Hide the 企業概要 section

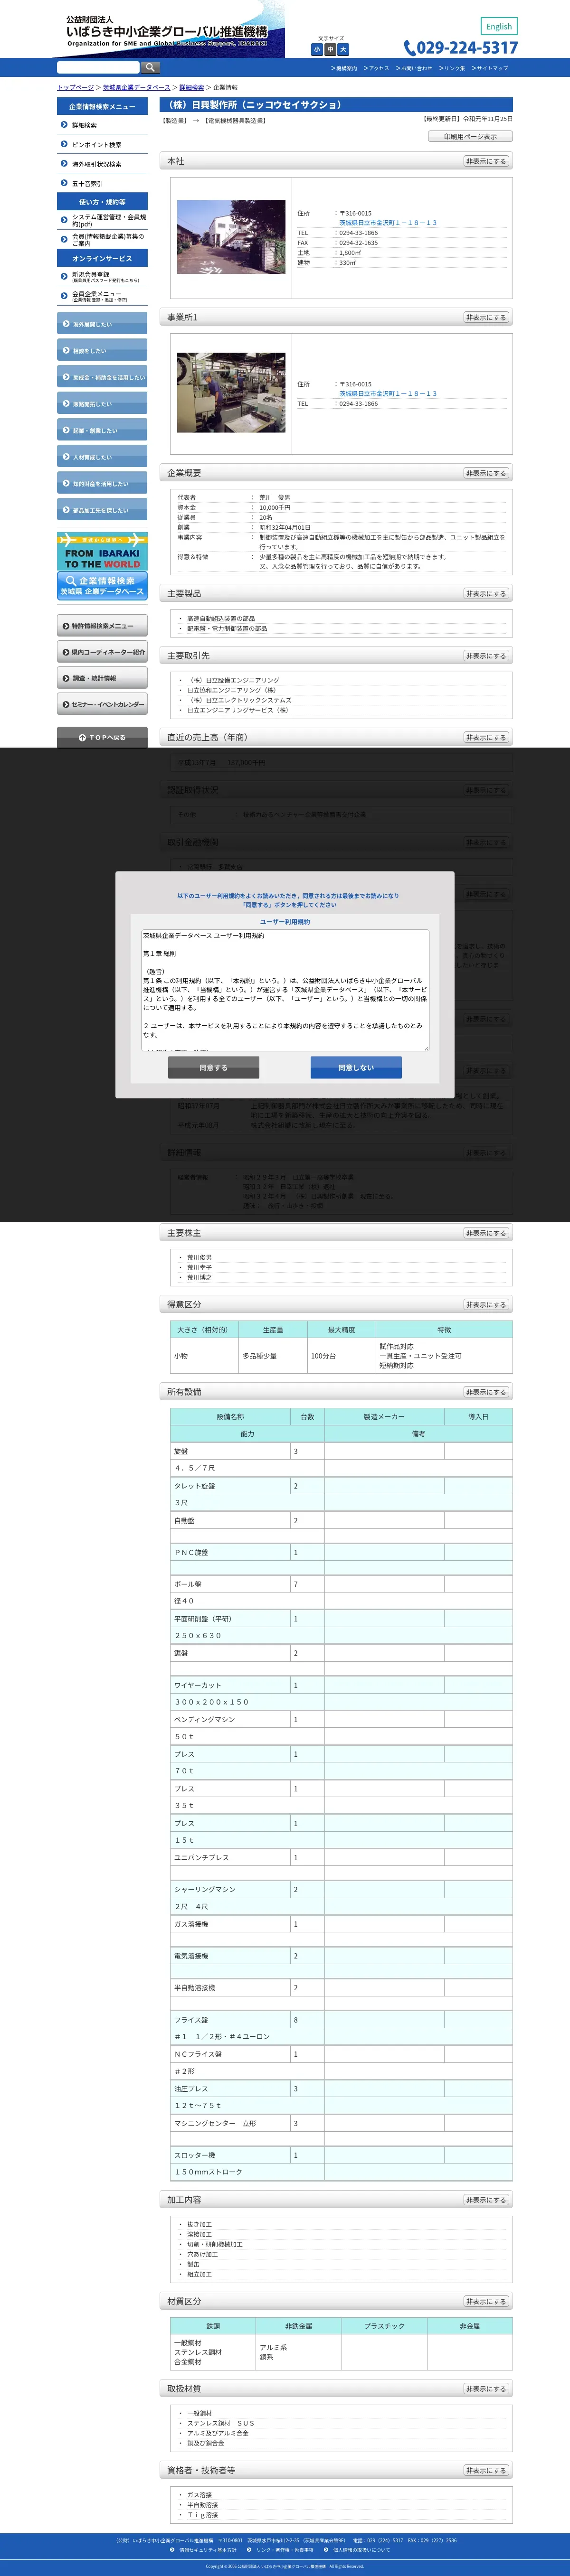tap(486, 473)
